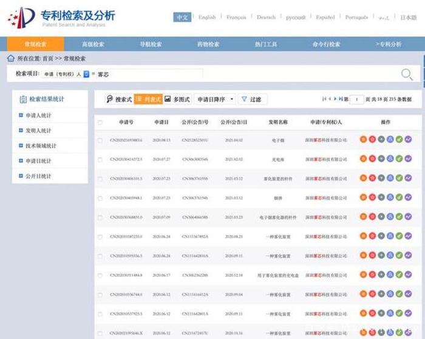Click blue action icon in 充电座 row
Screen dimensions: 425x339
[390, 159]
